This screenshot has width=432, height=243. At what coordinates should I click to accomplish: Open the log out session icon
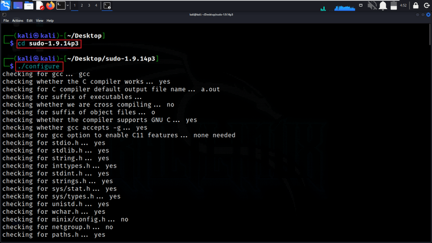click(427, 5)
